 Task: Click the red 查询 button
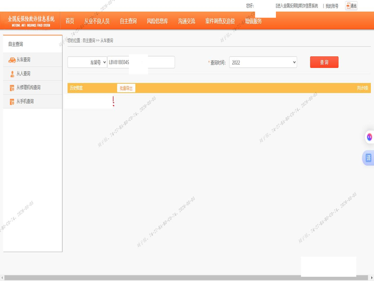point(324,62)
